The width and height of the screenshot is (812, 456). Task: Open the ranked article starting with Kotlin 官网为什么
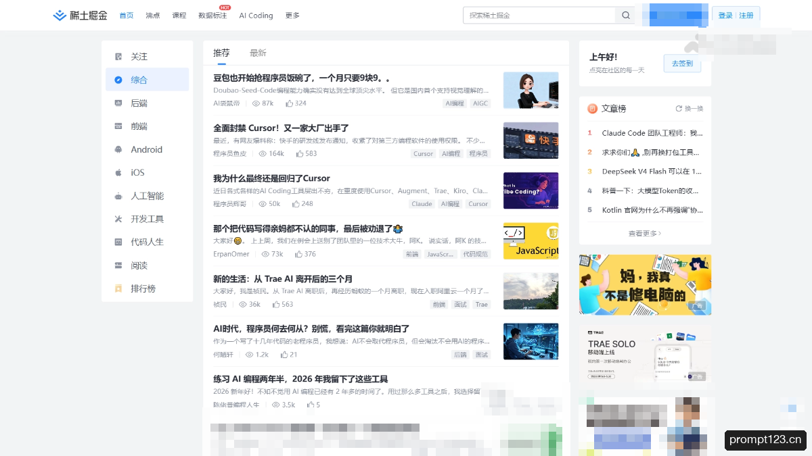(651, 210)
